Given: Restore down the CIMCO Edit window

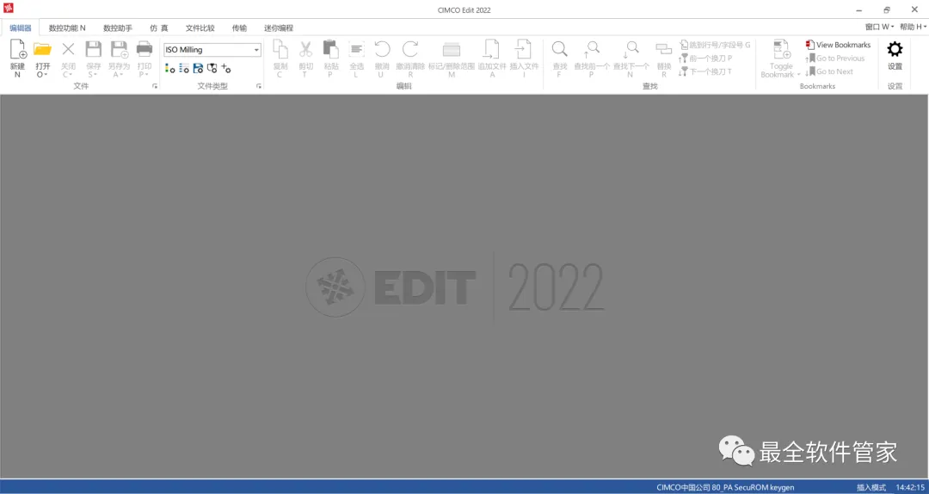Looking at the screenshot, I should point(886,9).
